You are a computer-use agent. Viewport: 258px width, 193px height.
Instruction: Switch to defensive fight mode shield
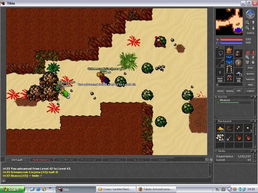coord(247,62)
